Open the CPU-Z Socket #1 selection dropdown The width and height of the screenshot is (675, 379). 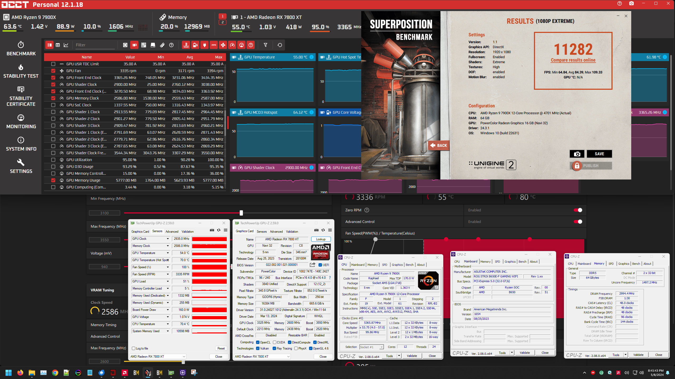pos(372,347)
